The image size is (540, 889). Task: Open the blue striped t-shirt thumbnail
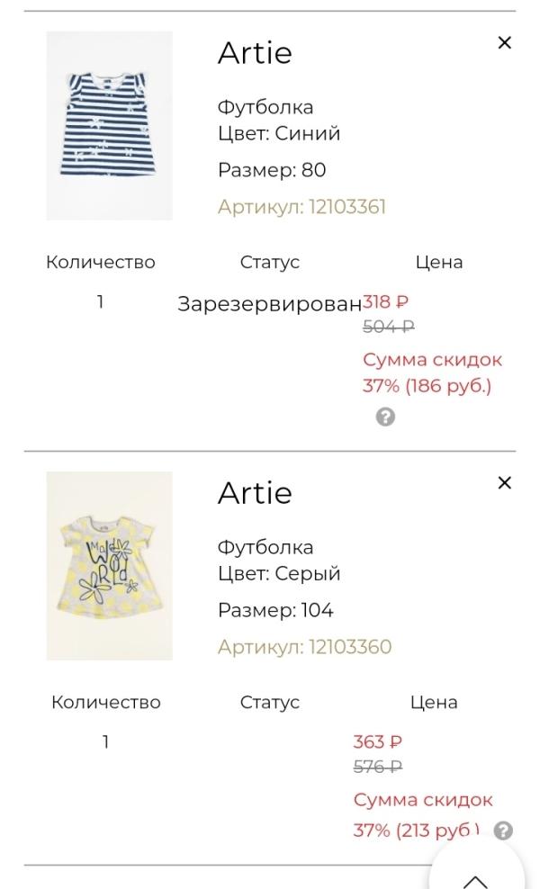tap(109, 126)
